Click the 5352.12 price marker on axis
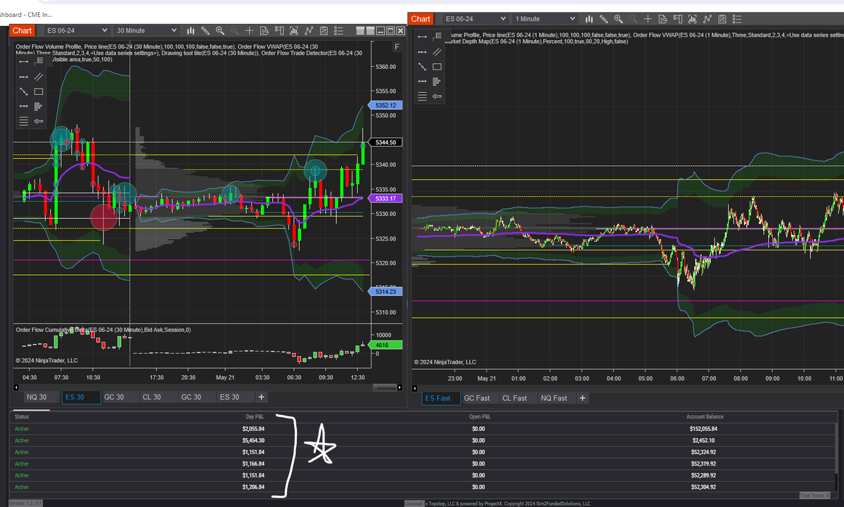 tap(385, 105)
